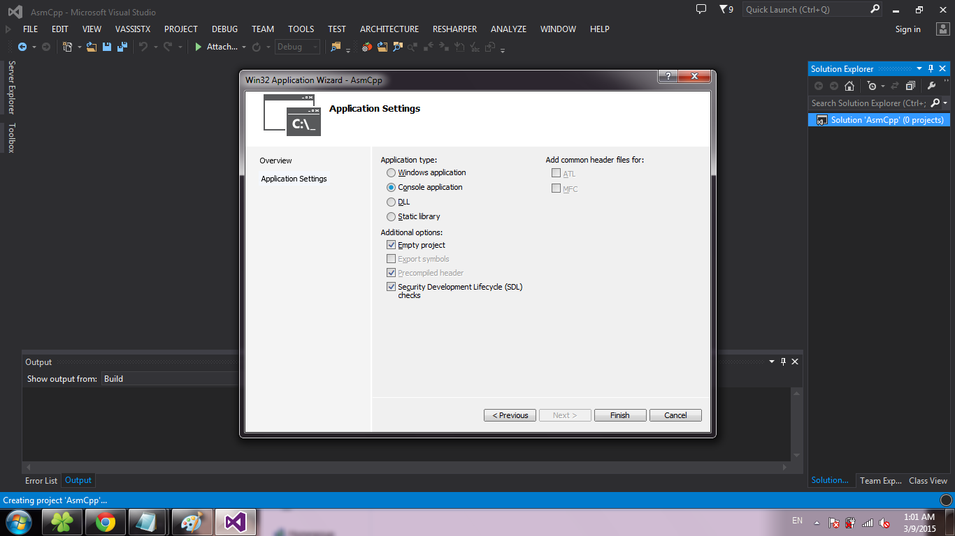This screenshot has width=955, height=536.
Task: Open the Solution Explorer window options arrow
Action: 919,68
